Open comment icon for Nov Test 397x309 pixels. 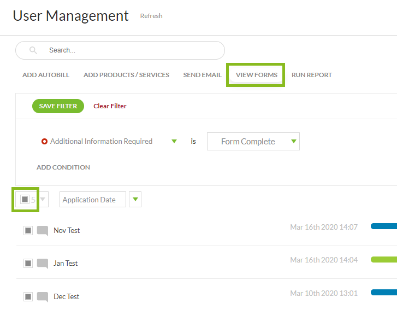pyautogui.click(x=43, y=231)
